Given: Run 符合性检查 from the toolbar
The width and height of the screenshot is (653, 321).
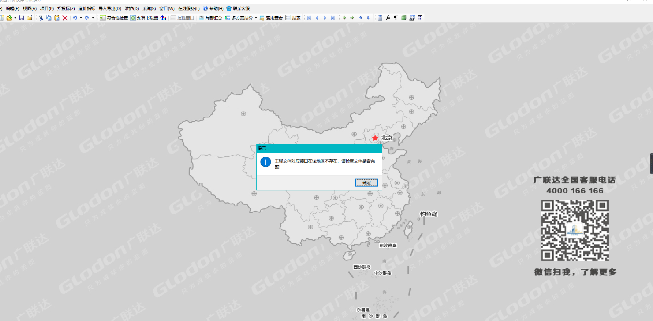Looking at the screenshot, I should 114,18.
